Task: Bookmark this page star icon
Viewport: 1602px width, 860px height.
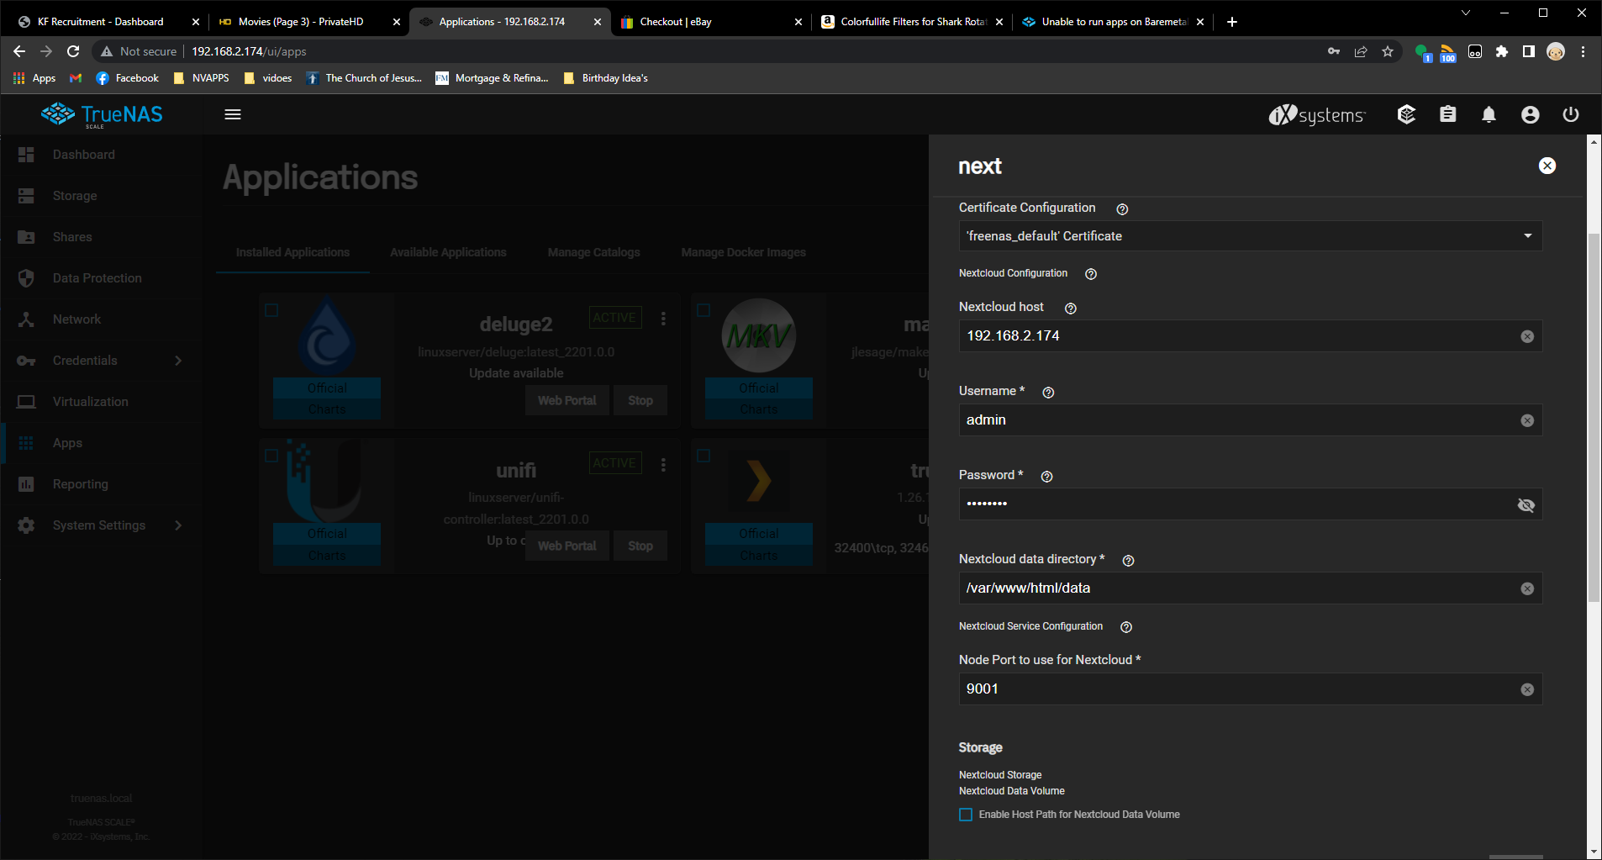Action: (x=1388, y=51)
